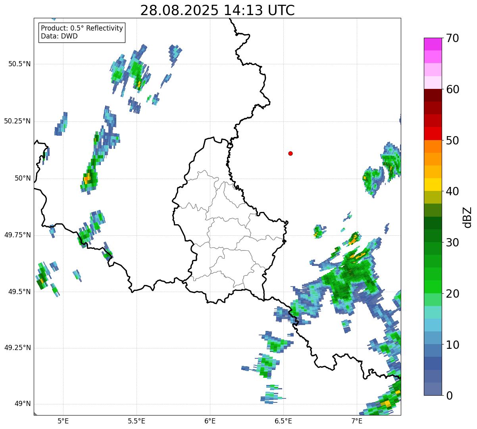Image resolution: width=477 pixels, height=429 pixels.
Task: Click the 7°E longitude label
Action: pos(357,421)
